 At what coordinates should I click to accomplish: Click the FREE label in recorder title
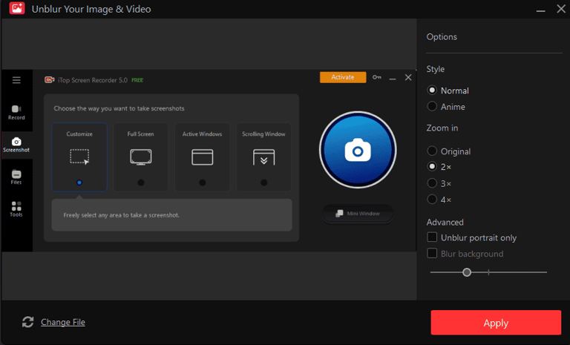(x=137, y=80)
